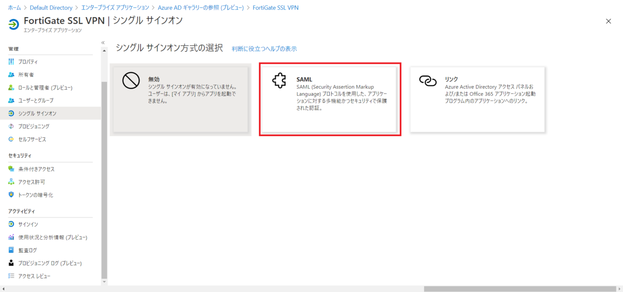Click the アクセス許可 icon
Viewport: 623px width, 292px height.
(11, 182)
